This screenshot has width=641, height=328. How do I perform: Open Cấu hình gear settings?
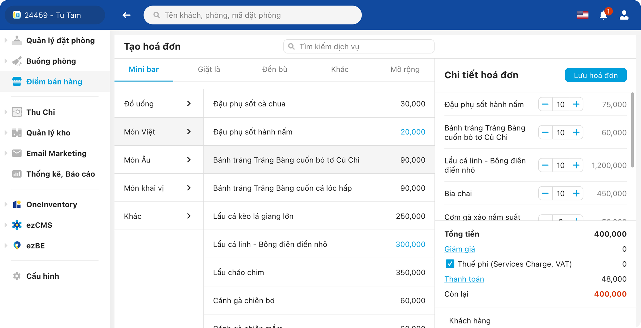(17, 276)
